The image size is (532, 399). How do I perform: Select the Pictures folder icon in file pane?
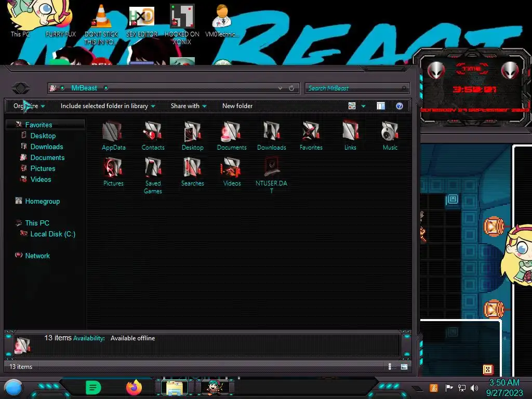click(113, 171)
